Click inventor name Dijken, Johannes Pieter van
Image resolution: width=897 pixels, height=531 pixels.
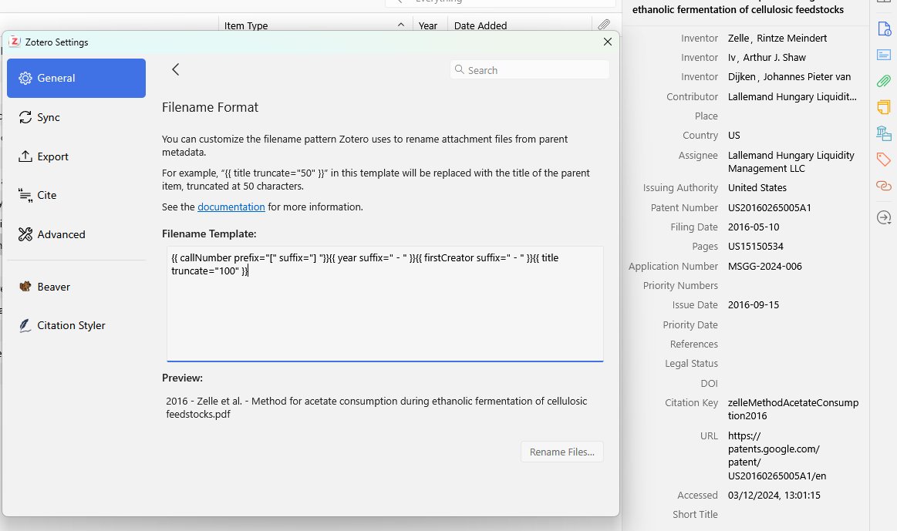(790, 77)
